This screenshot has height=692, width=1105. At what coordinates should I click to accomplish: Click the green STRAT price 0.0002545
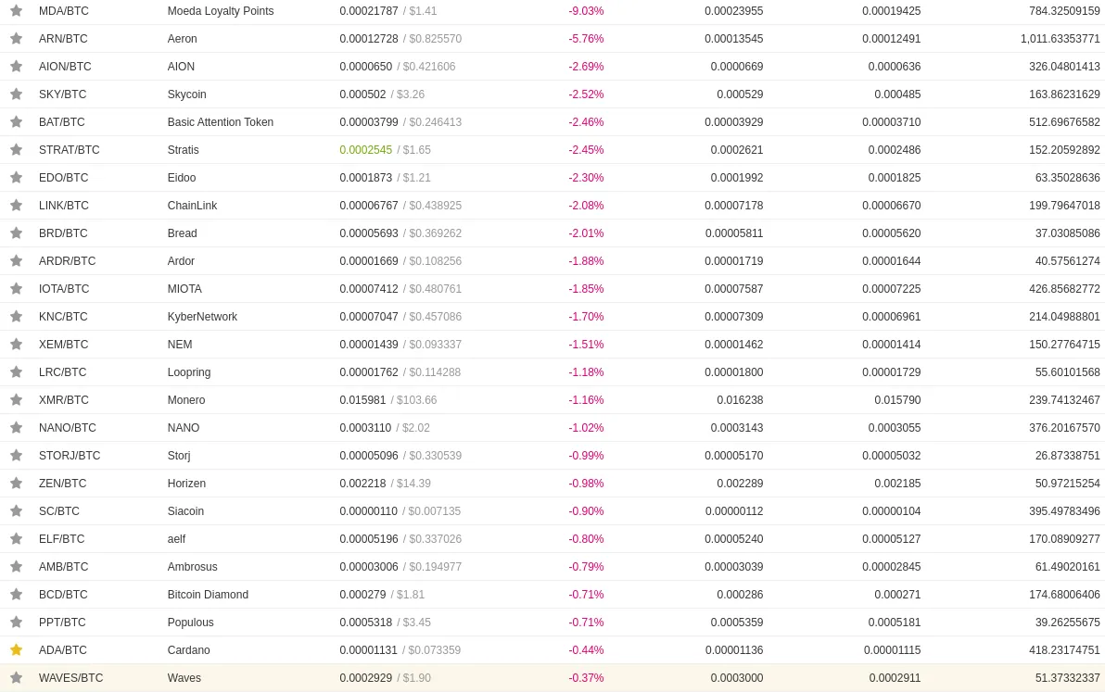coord(366,149)
